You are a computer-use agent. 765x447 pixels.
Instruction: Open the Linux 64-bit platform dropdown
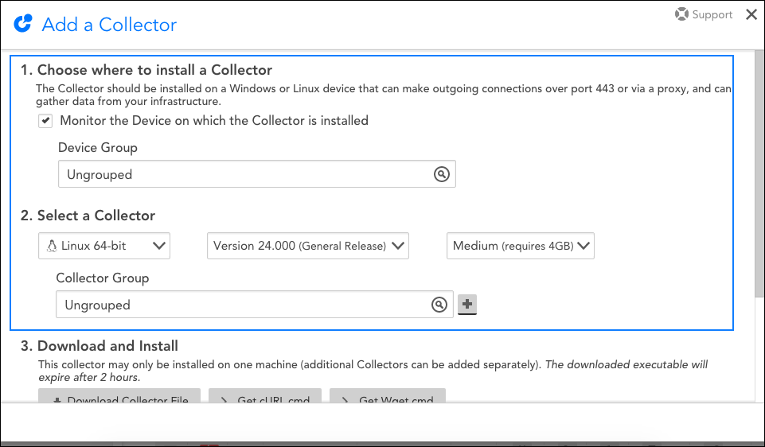[x=104, y=246]
